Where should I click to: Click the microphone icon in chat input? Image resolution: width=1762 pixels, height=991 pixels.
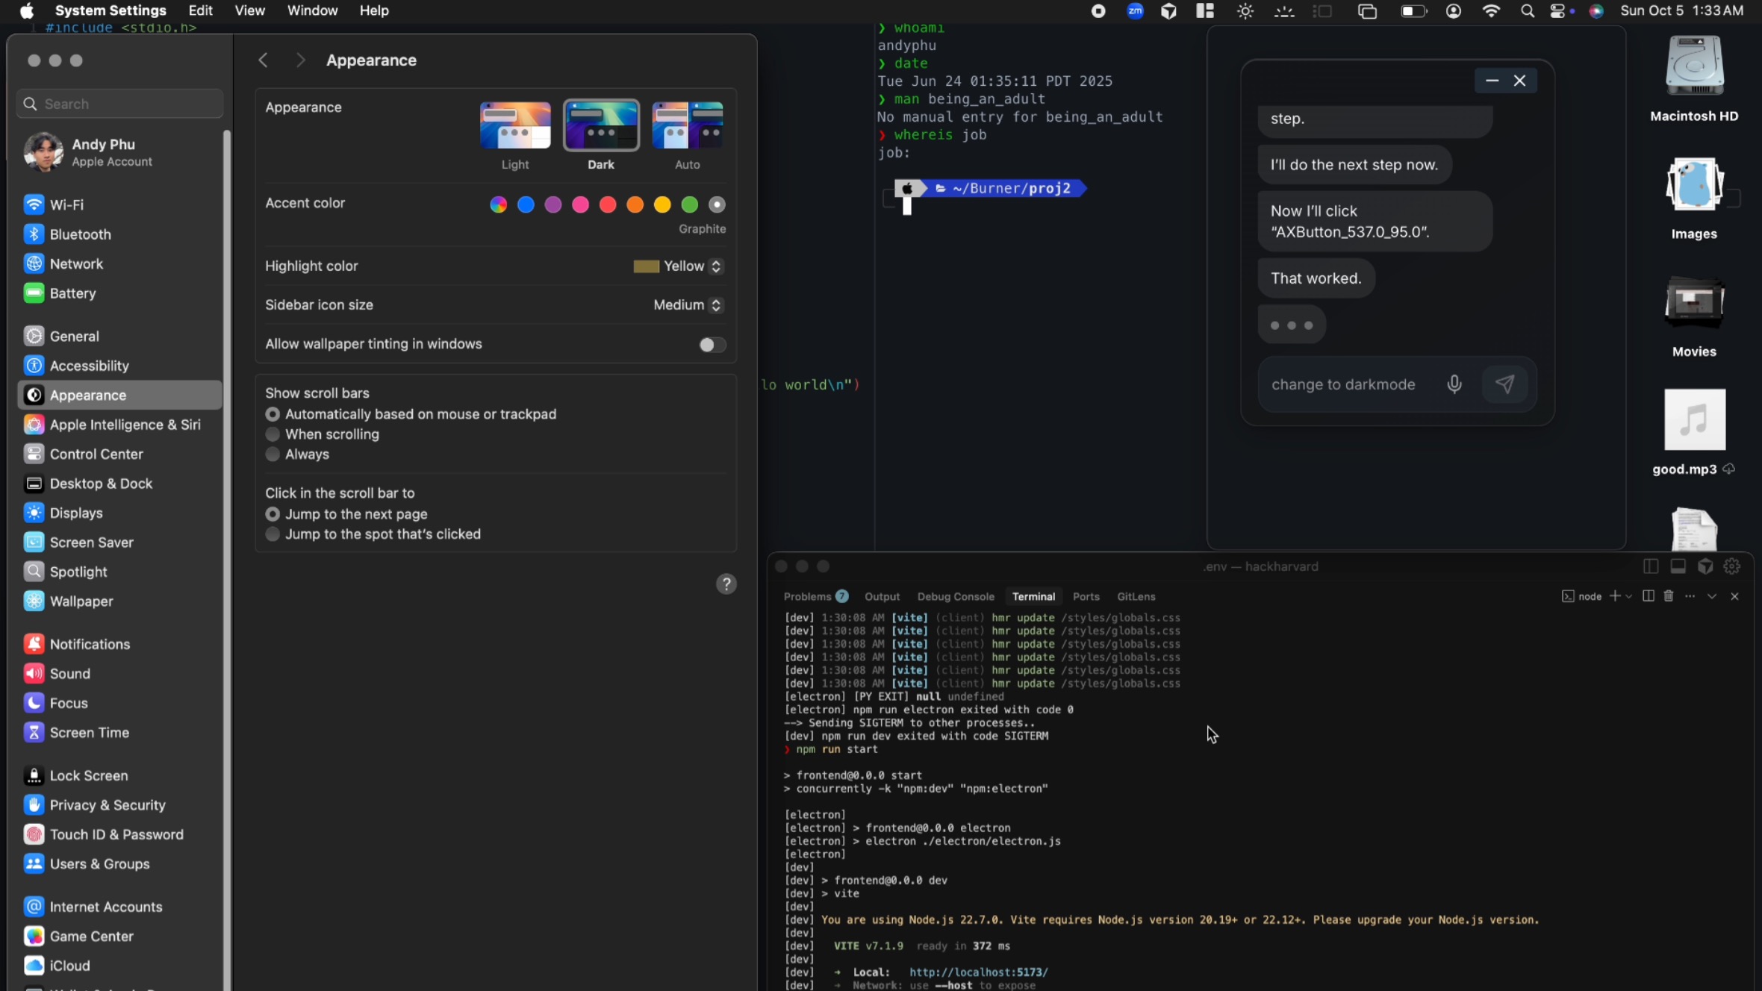(1454, 384)
